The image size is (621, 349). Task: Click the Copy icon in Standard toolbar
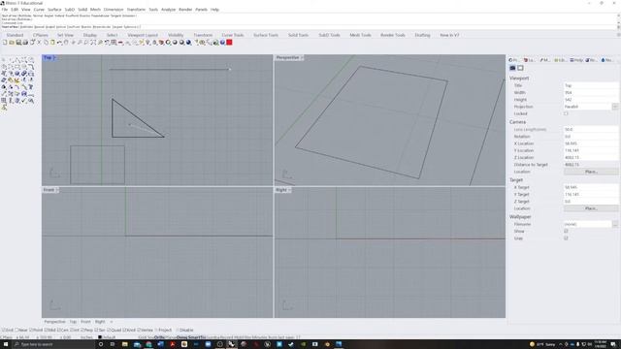point(46,43)
